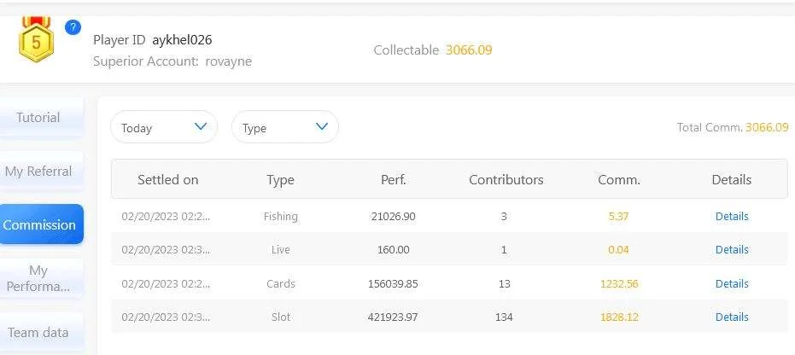Image resolution: width=795 pixels, height=355 pixels.
Task: Click the blue question mark help icon
Action: (x=73, y=26)
